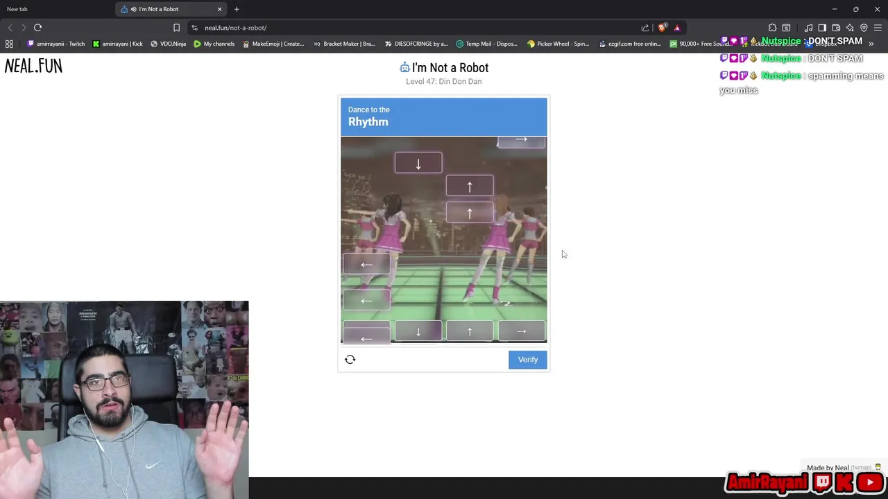
Task: Hit the right arrow target in bottom row
Action: click(521, 331)
